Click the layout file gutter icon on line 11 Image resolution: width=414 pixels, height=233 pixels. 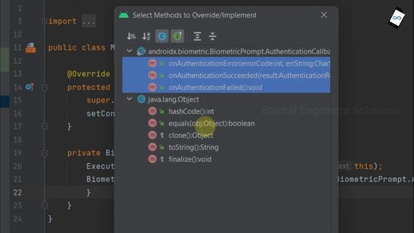30,48
